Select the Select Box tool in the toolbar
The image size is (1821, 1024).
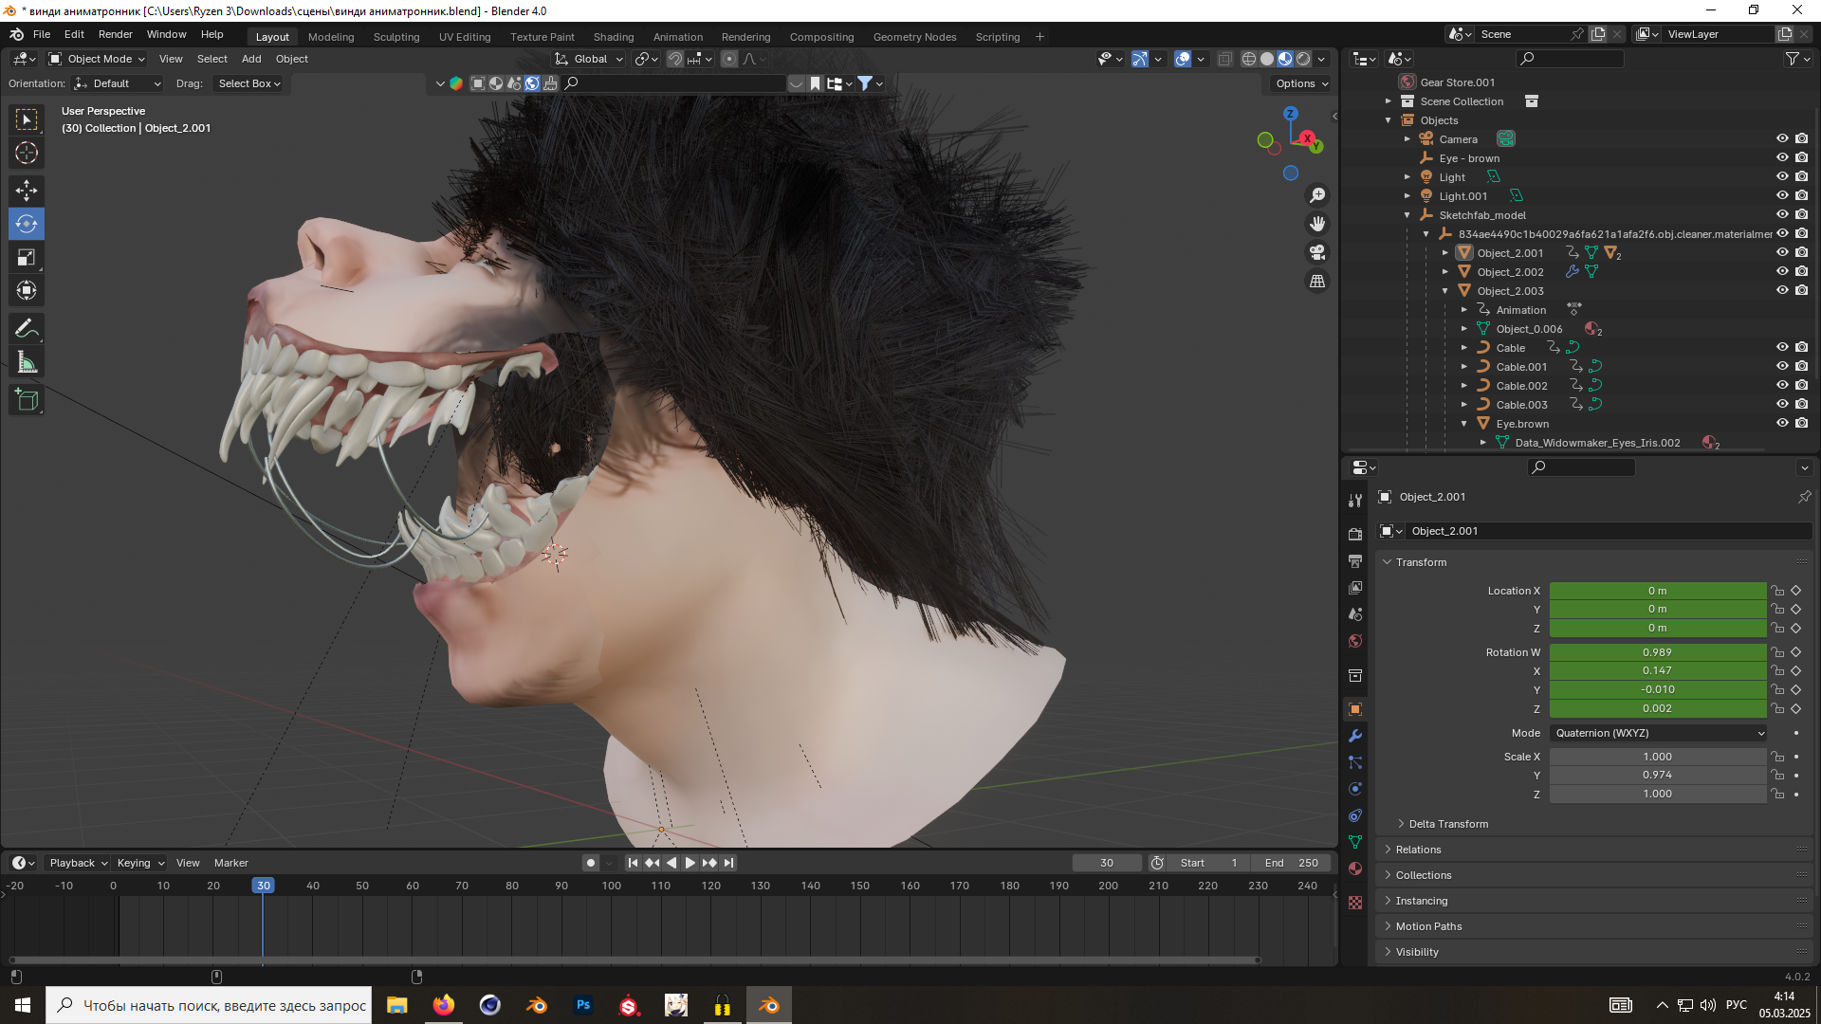tap(27, 119)
